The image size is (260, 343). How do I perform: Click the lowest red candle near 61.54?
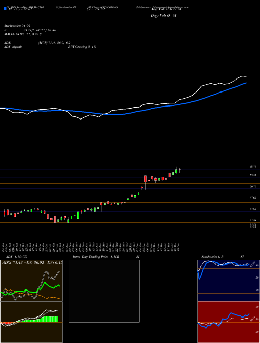coord(55,219)
